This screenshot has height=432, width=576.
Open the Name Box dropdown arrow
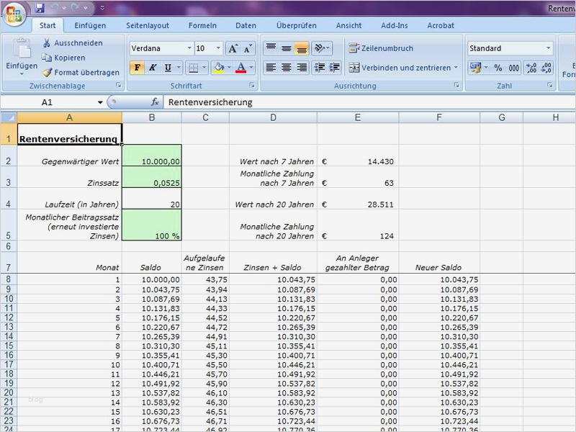(100, 102)
